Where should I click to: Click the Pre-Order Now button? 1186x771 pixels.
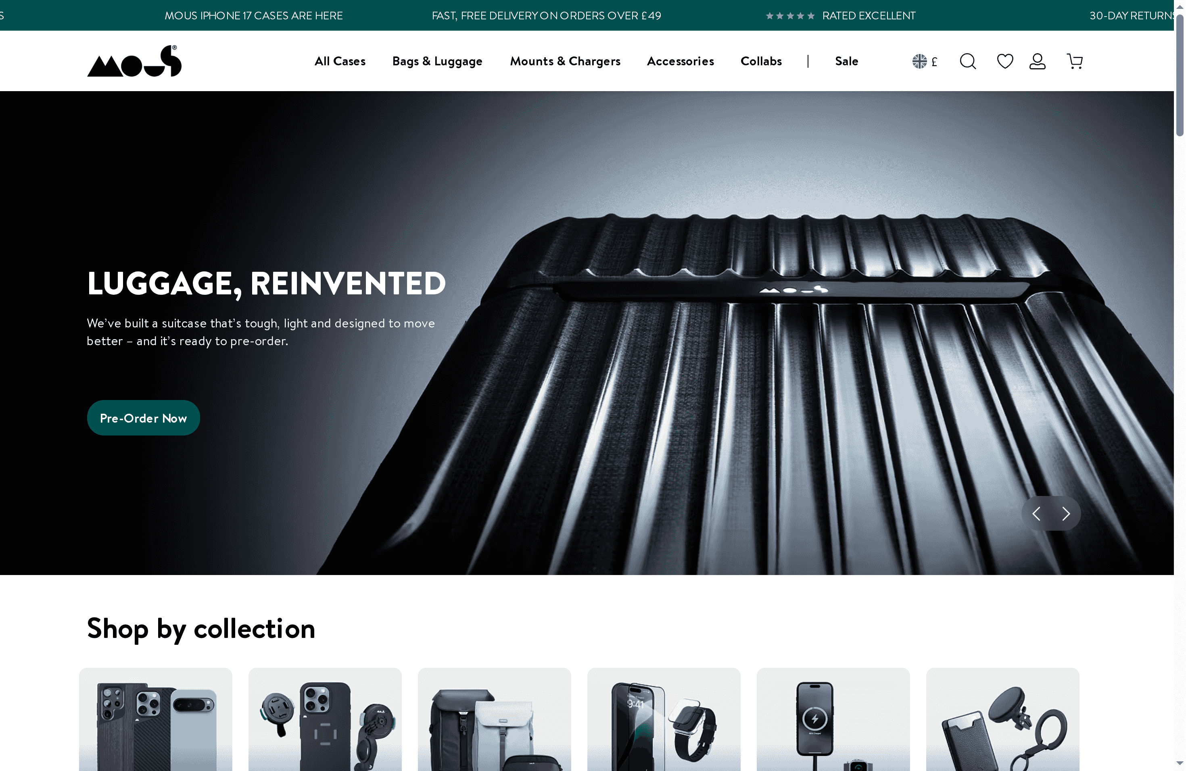143,417
